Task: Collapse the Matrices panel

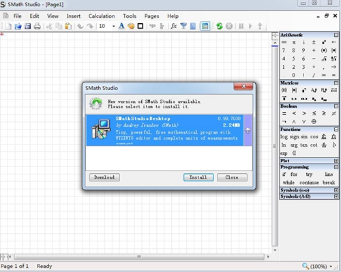Action: point(336,83)
